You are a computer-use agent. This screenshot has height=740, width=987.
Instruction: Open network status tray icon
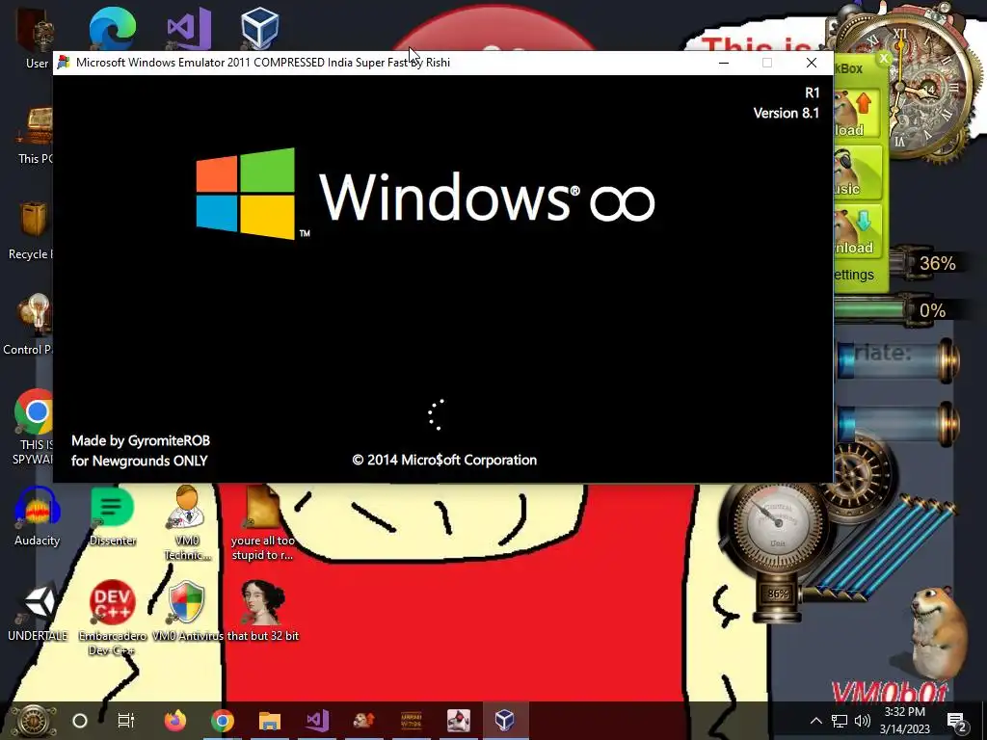coord(840,721)
